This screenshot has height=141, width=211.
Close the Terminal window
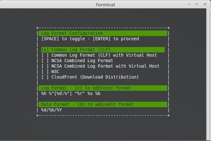click(205, 5)
